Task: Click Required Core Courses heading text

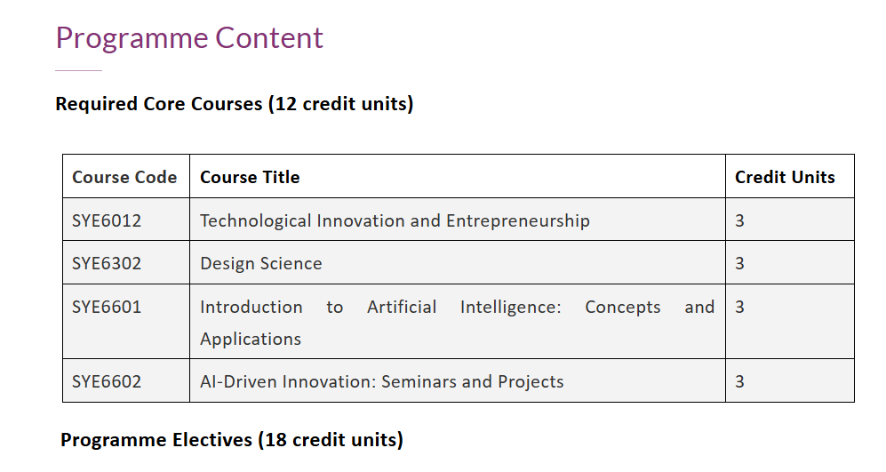Action: 234,104
